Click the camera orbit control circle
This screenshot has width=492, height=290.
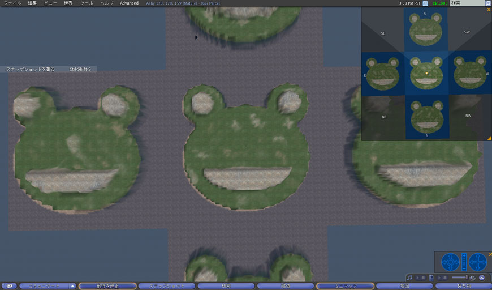[450, 262]
